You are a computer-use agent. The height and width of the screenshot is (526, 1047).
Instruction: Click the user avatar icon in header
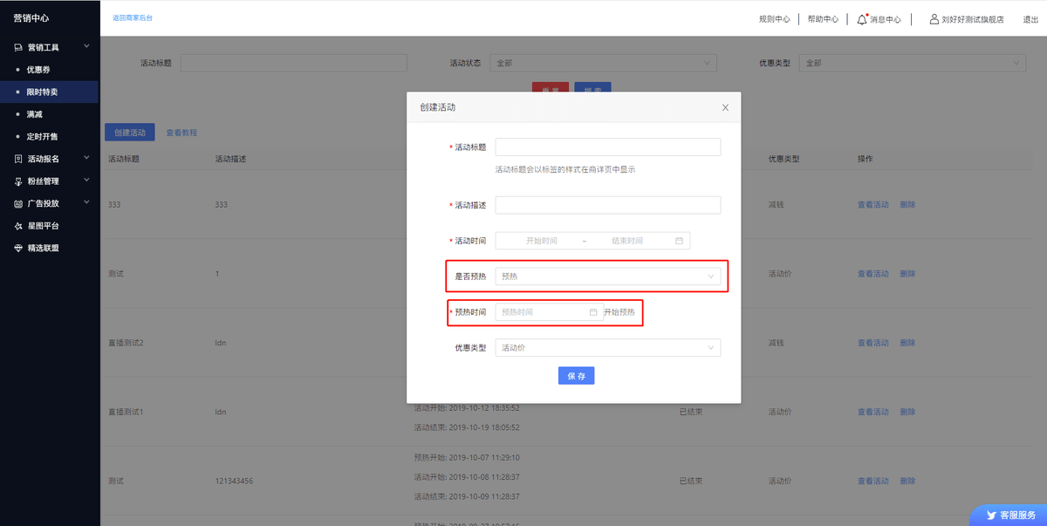coord(934,18)
